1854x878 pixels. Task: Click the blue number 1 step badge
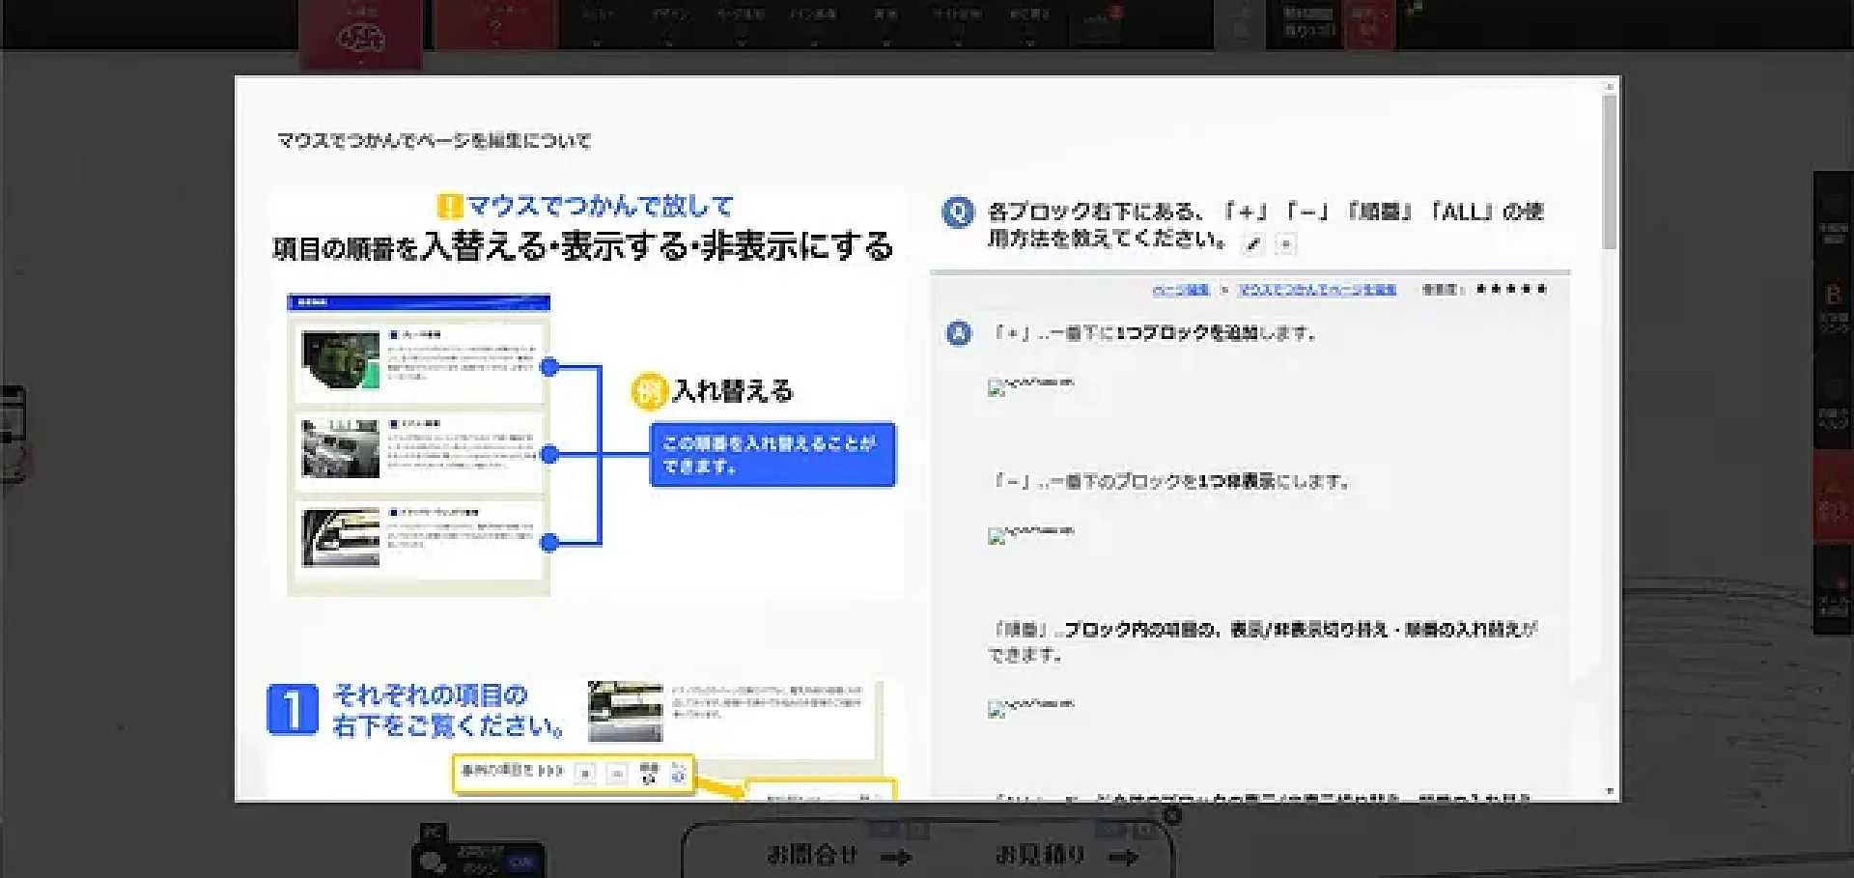(292, 710)
